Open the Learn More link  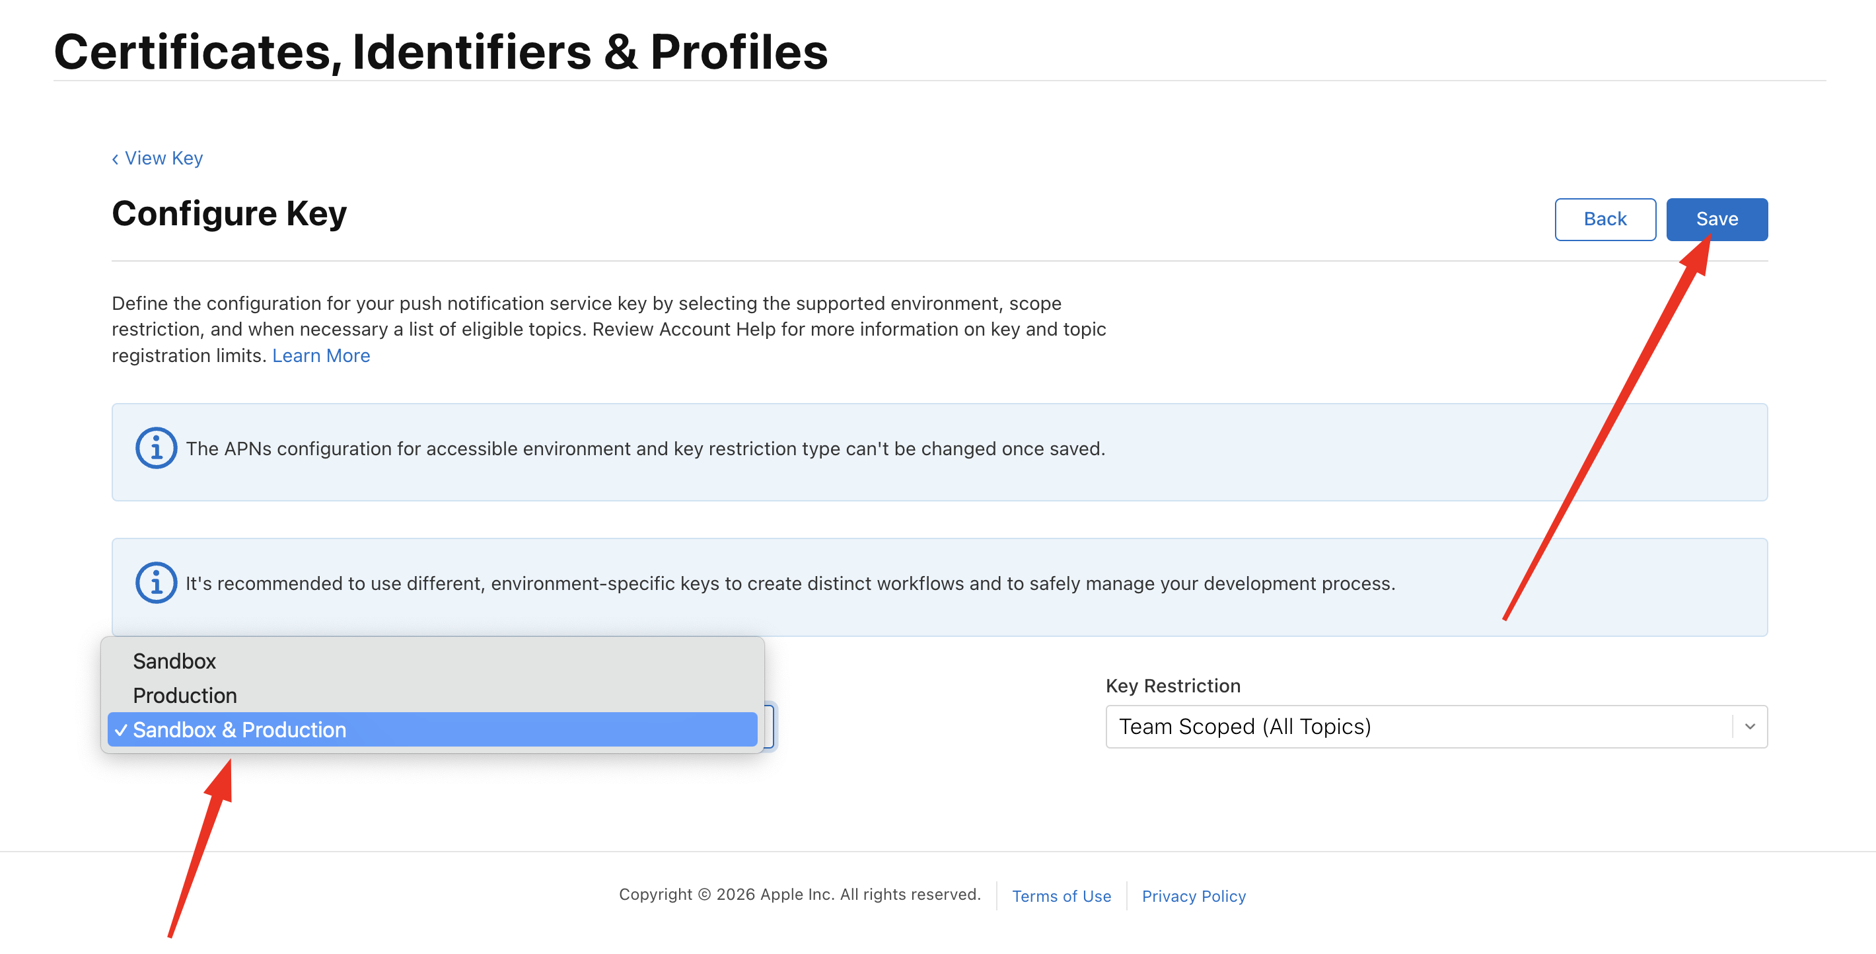coord(321,355)
